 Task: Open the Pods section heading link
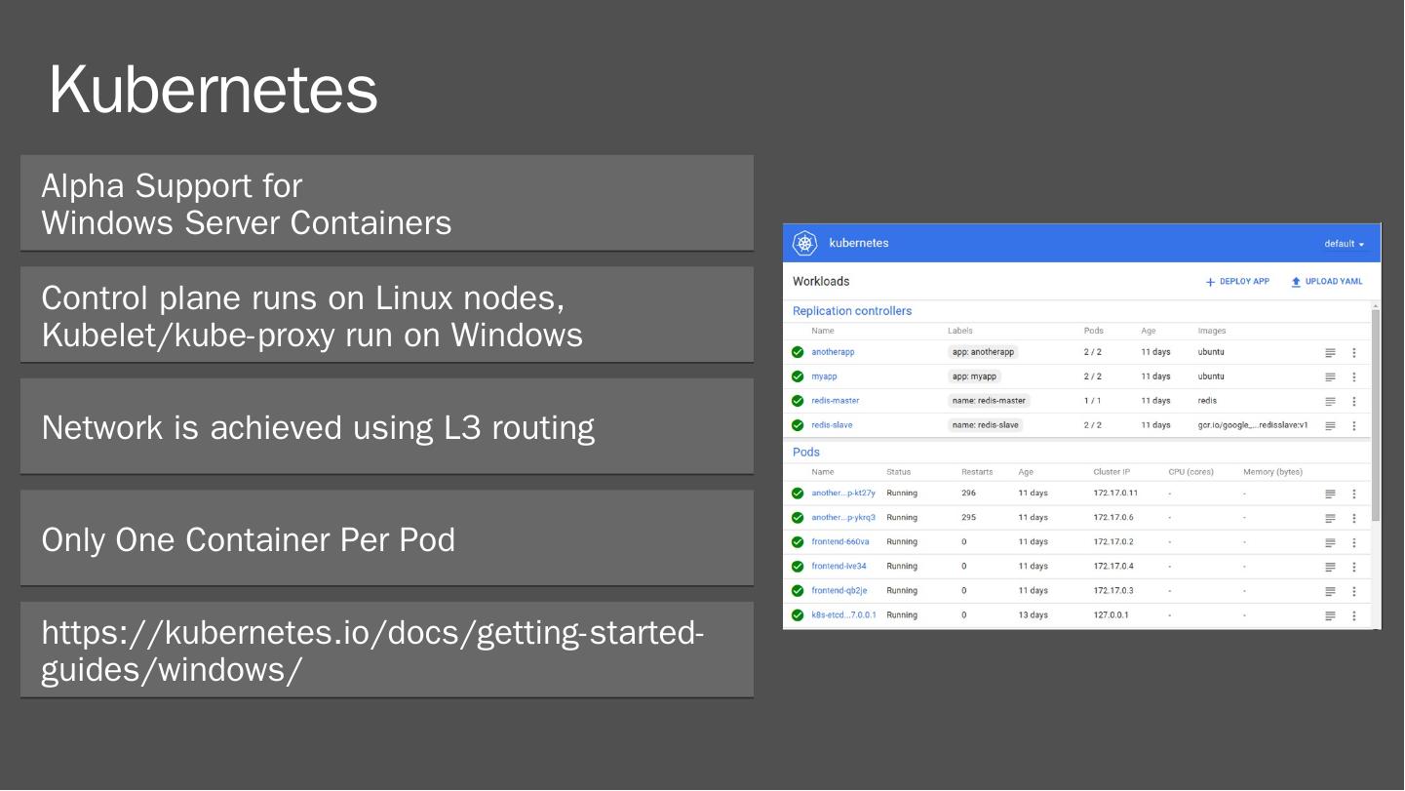tap(806, 453)
